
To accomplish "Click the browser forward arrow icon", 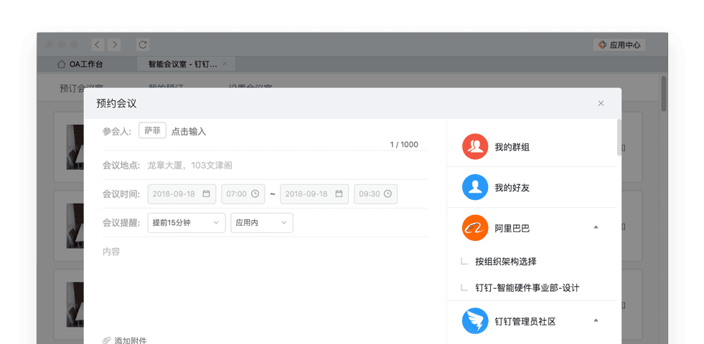I will (x=115, y=44).
